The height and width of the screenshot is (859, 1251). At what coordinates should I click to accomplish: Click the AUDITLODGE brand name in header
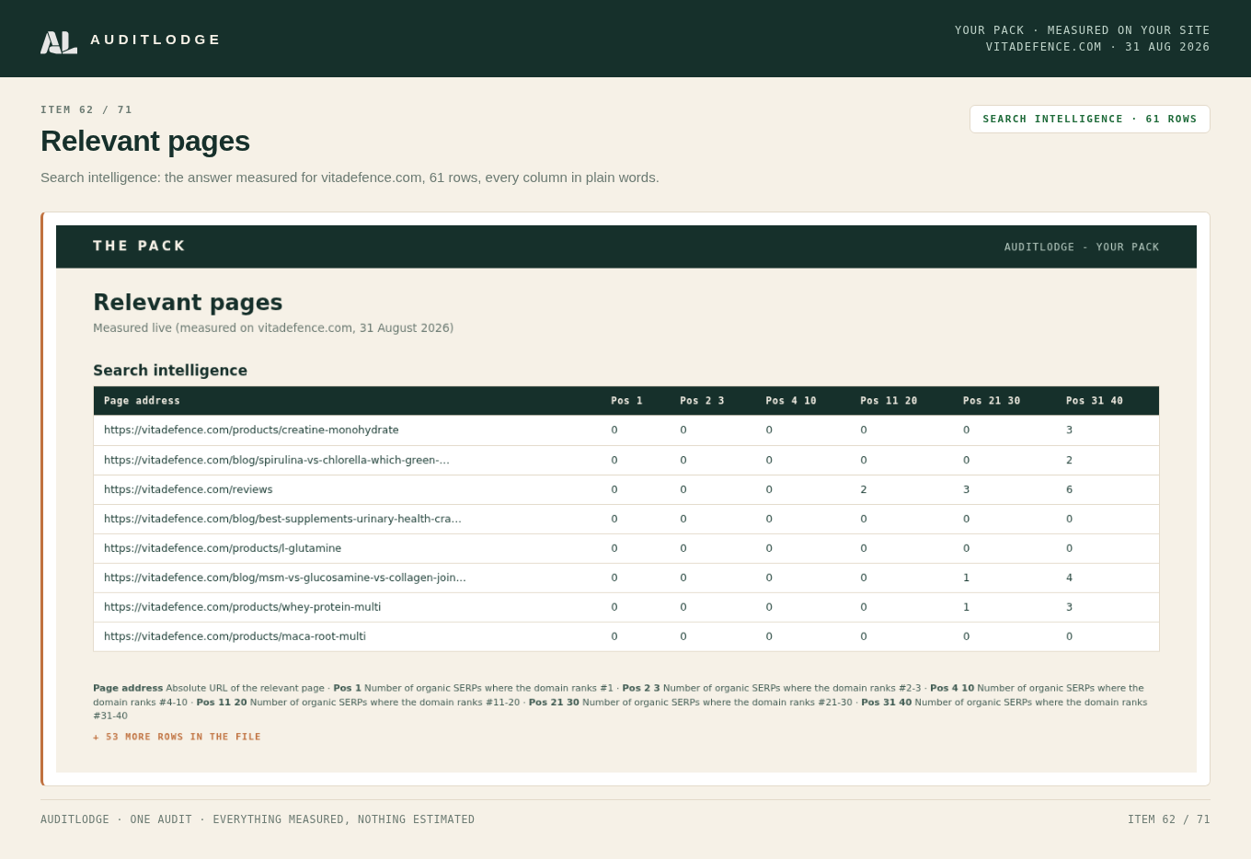[x=155, y=40]
